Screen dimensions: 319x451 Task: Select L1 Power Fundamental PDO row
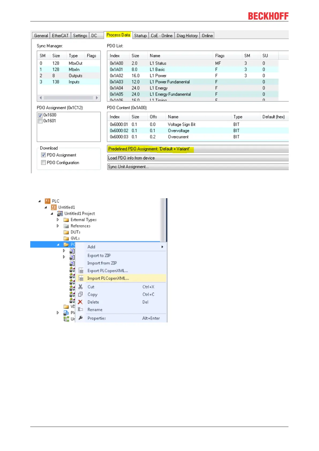193,82
